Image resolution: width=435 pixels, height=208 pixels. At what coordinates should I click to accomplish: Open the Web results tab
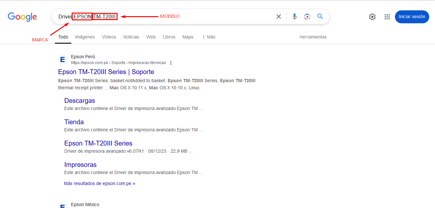151,37
